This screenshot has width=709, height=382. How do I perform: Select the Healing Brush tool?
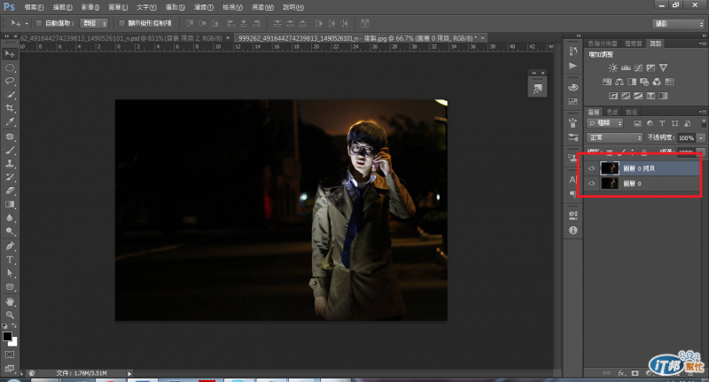[10, 136]
